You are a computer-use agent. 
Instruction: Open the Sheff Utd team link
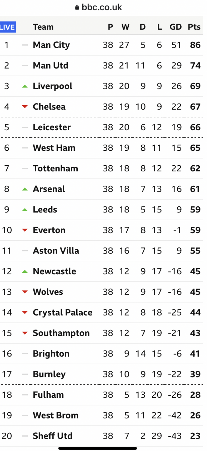[53, 436]
